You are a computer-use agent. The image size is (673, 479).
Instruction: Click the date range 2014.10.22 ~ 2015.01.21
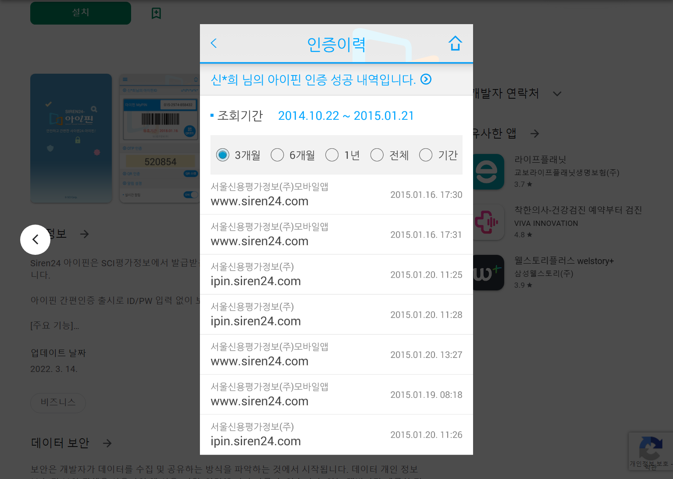tap(346, 116)
